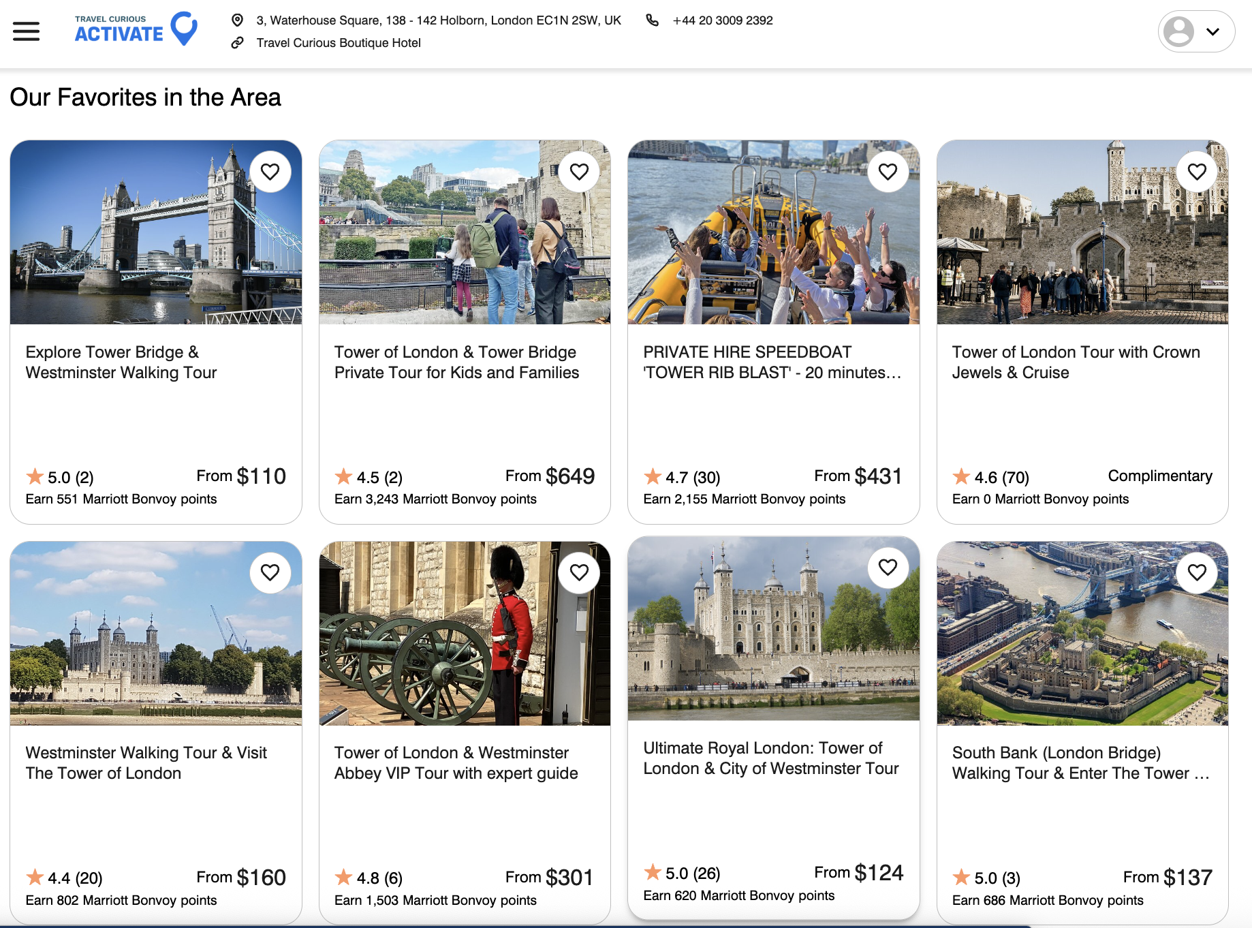Viewport: 1252px width, 928px height.
Task: Click the user profile avatar icon
Action: [x=1178, y=31]
